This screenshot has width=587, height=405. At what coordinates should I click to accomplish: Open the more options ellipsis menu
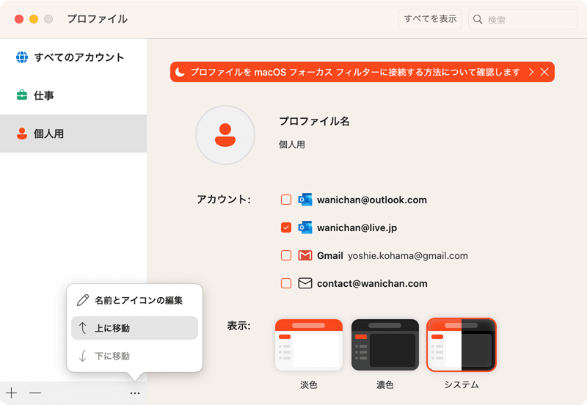(135, 393)
